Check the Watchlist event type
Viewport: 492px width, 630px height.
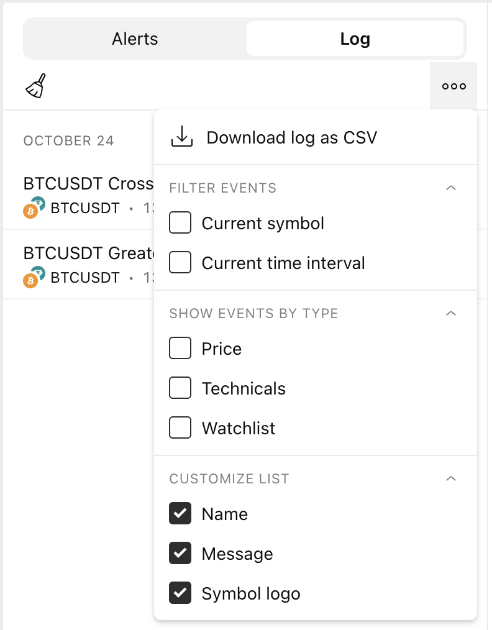[x=180, y=428]
